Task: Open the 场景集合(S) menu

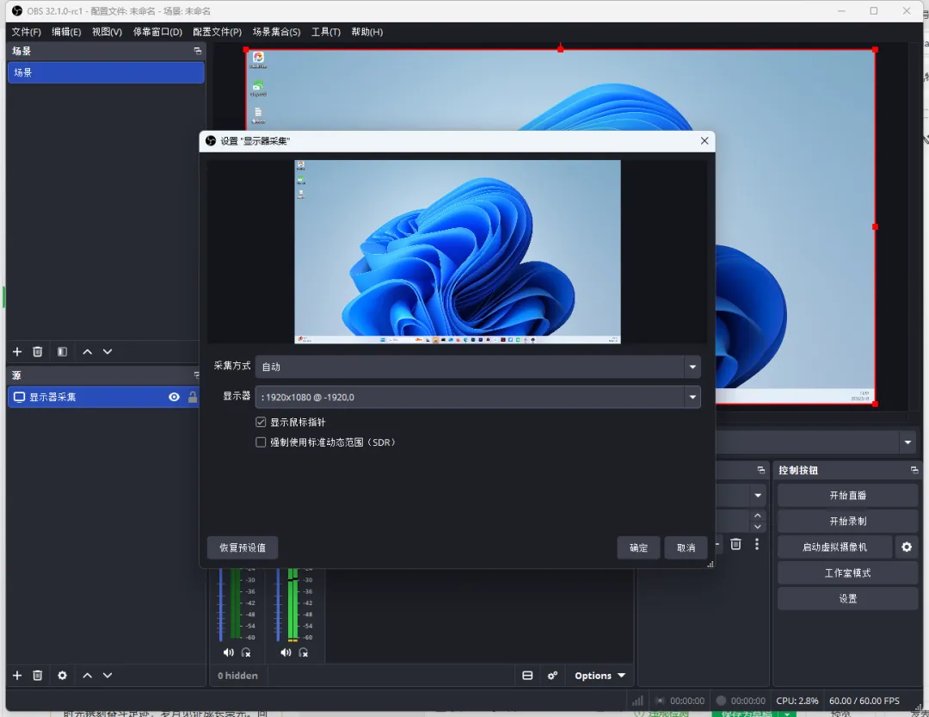Action: 276,32
